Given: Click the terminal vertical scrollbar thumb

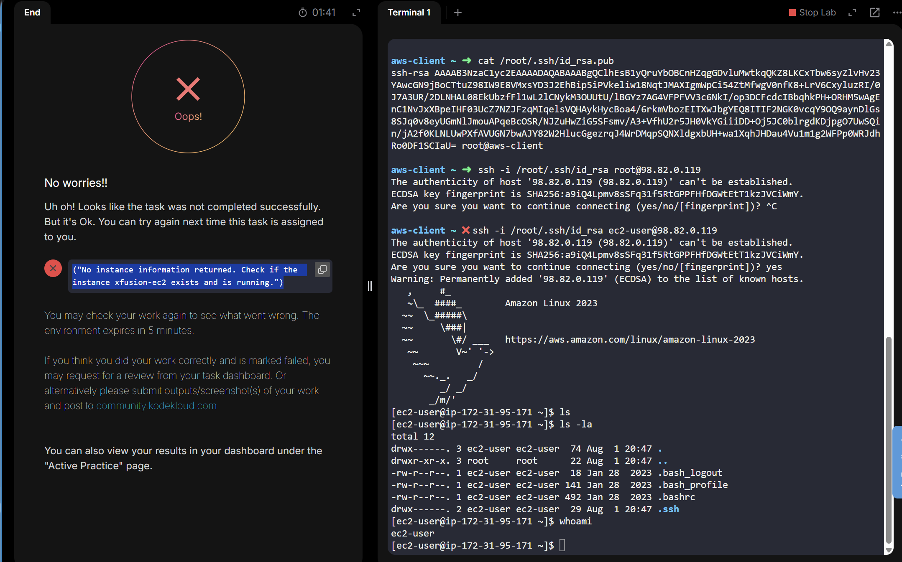Looking at the screenshot, I should click(889, 439).
